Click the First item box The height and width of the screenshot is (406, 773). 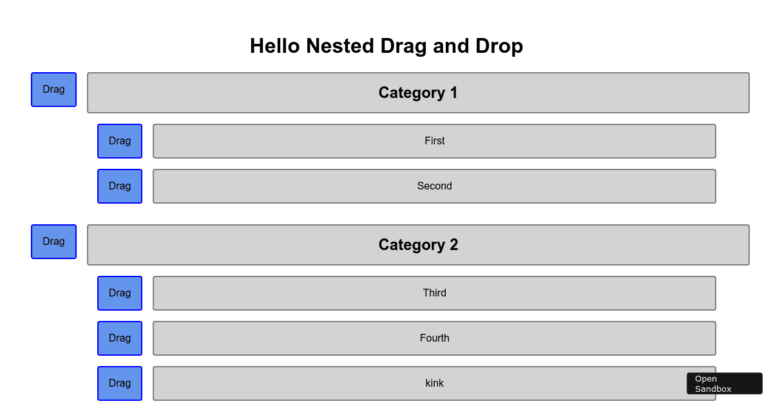coord(434,141)
